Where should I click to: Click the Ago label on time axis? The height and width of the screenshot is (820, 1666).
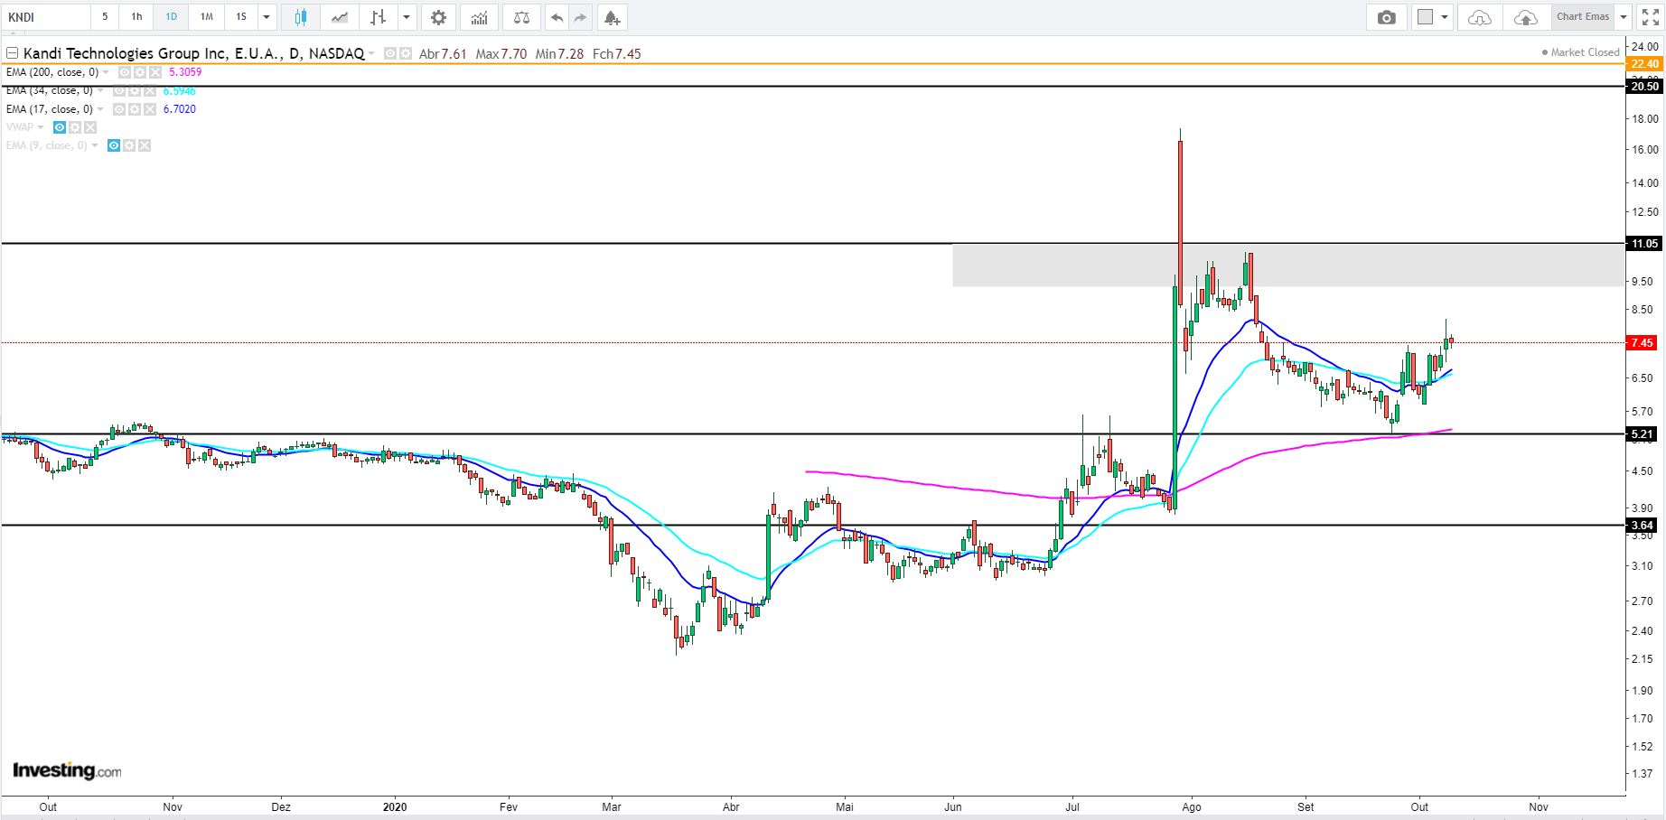(1192, 806)
